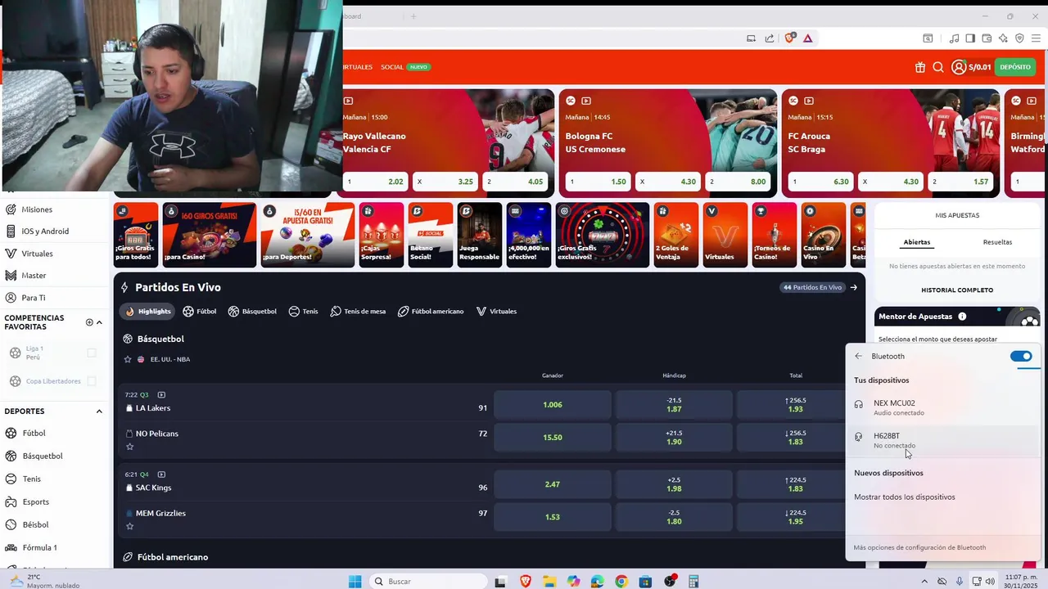Open the Master sidebar item
The image size is (1048, 589).
point(34,276)
